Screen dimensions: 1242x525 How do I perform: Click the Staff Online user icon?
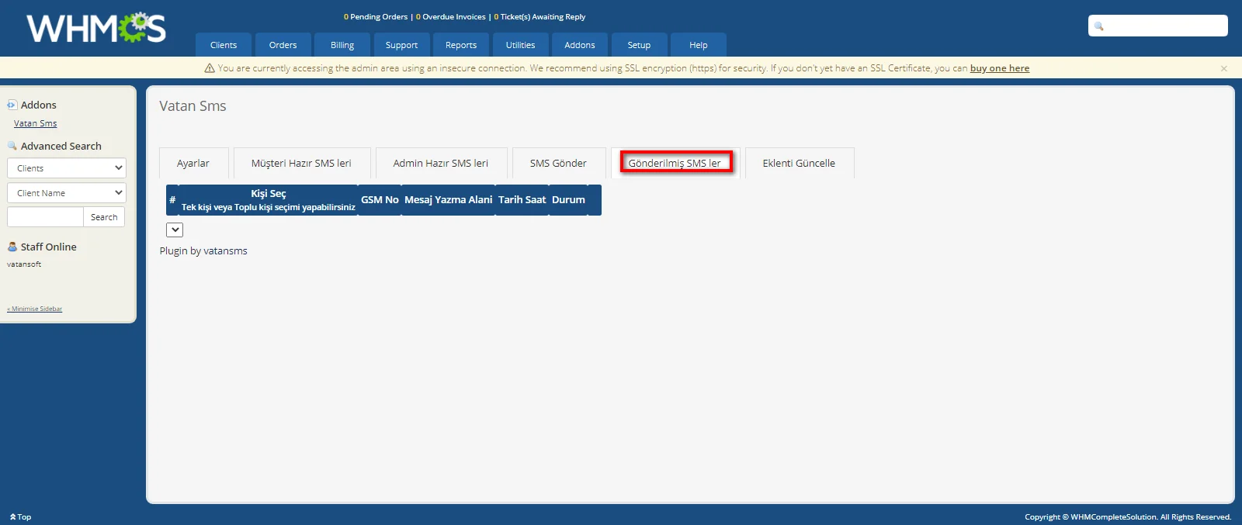tap(12, 247)
